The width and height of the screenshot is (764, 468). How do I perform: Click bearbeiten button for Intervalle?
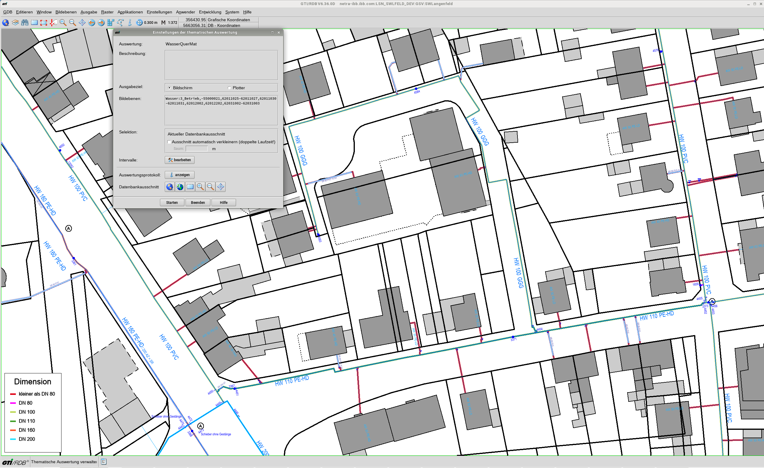(x=180, y=160)
